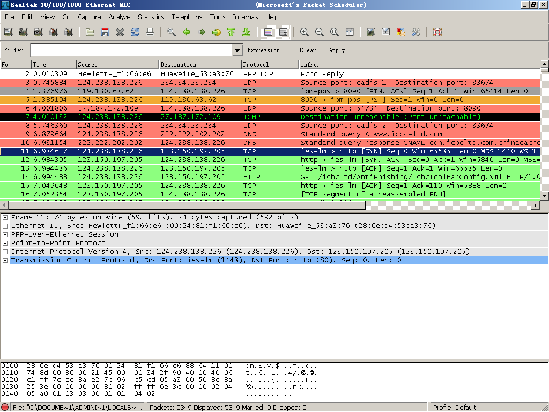
Task: Toggle auto scroll in live capture
Action: 283,32
